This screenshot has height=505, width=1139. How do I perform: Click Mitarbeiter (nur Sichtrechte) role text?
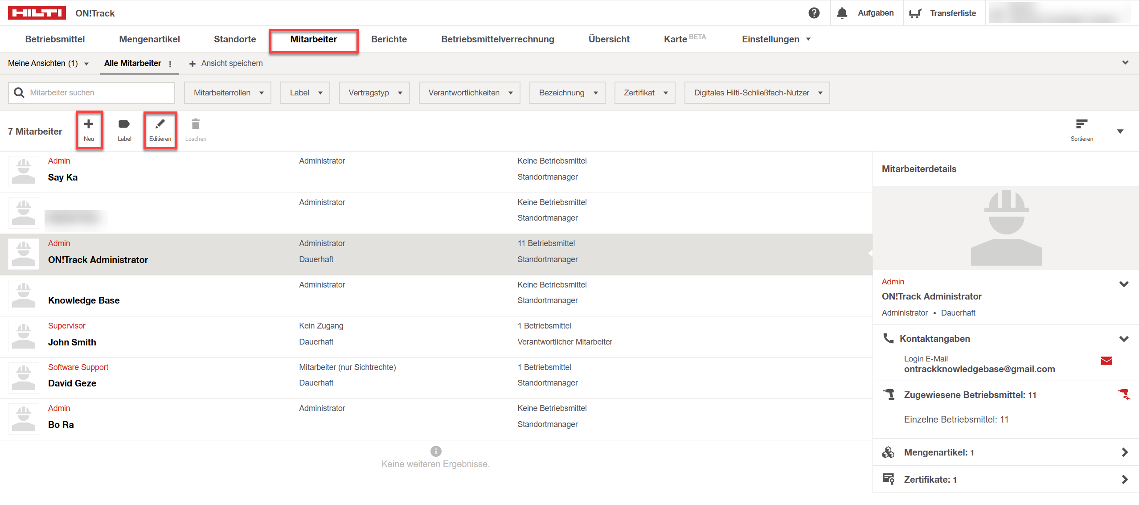[347, 367]
